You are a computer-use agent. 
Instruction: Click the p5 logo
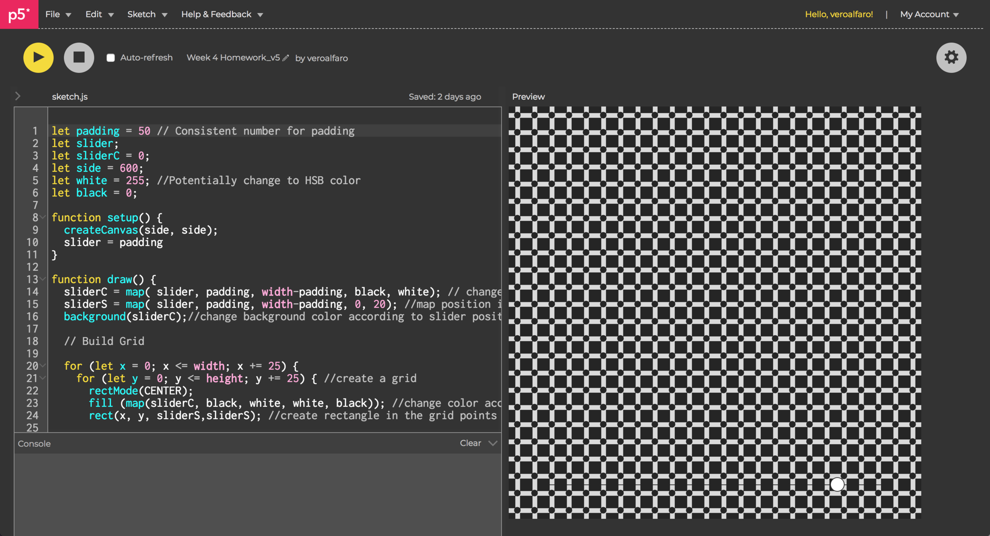pyautogui.click(x=19, y=14)
